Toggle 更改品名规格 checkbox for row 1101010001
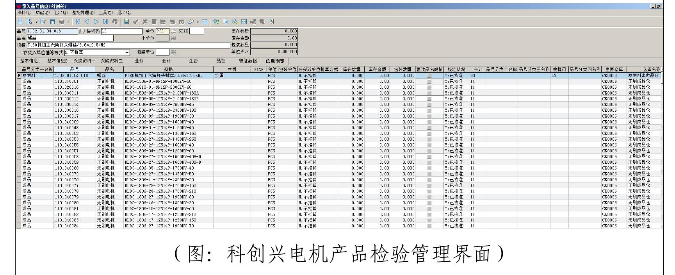Viewport: 675px width, 275px height. 429,82
